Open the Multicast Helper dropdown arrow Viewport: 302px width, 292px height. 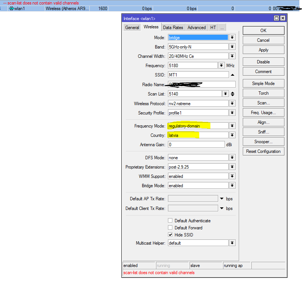[232, 243]
